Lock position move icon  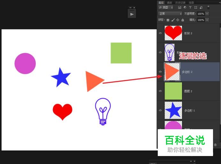pyautogui.click(x=178, y=20)
